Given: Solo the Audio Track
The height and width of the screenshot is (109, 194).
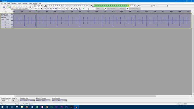Looking at the screenshot, I should point(8,19).
